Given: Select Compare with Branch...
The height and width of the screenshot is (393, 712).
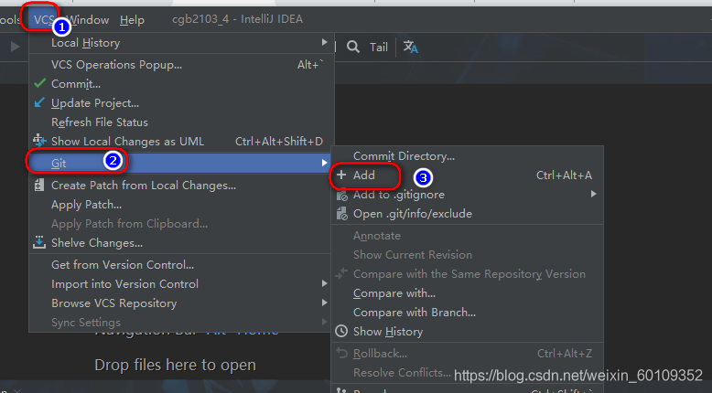Looking at the screenshot, I should coord(415,313).
